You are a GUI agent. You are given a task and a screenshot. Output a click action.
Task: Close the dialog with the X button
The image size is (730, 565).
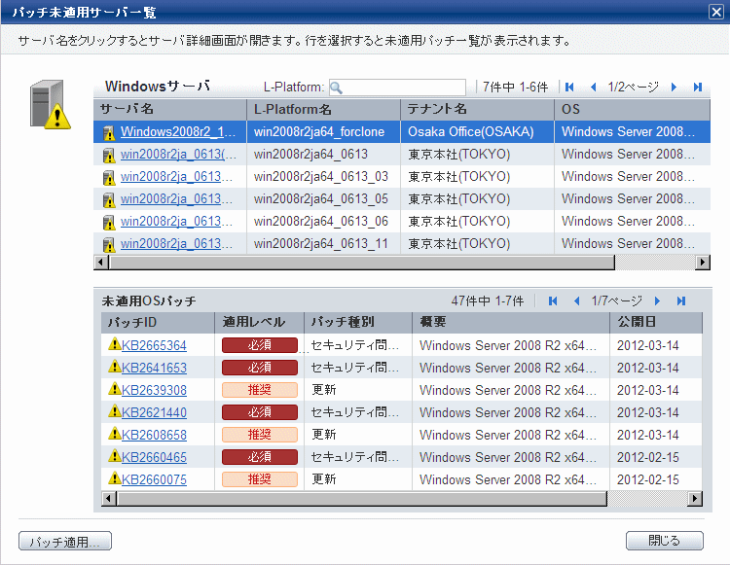tap(716, 12)
